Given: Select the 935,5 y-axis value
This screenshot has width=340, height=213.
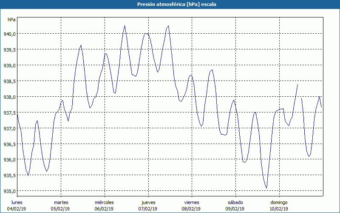Looking at the screenshot, I should [9, 175].
